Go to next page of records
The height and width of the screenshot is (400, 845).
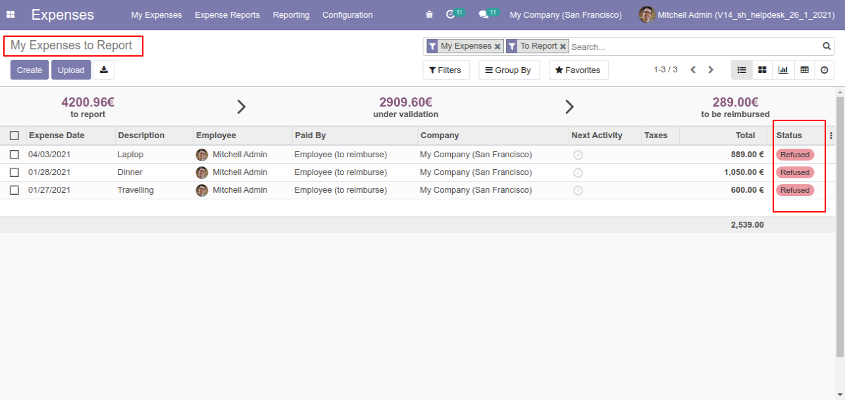[x=711, y=70]
